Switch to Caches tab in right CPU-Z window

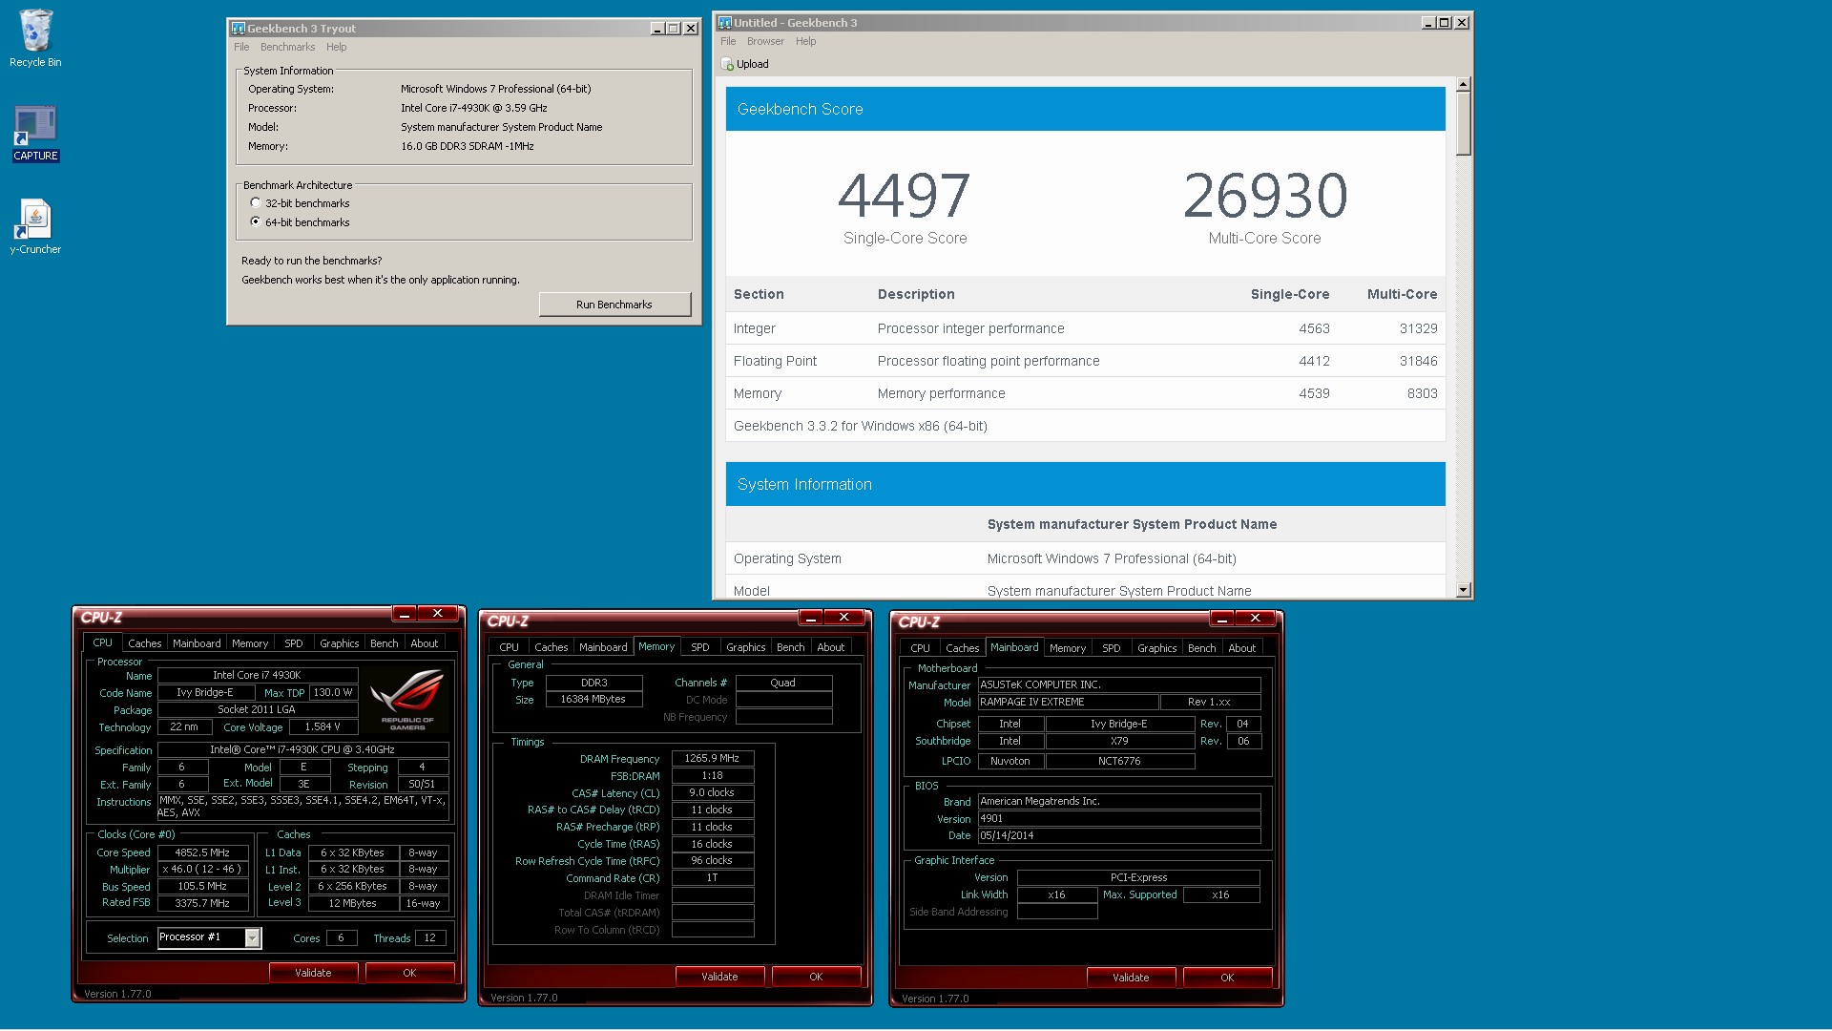pos(962,648)
